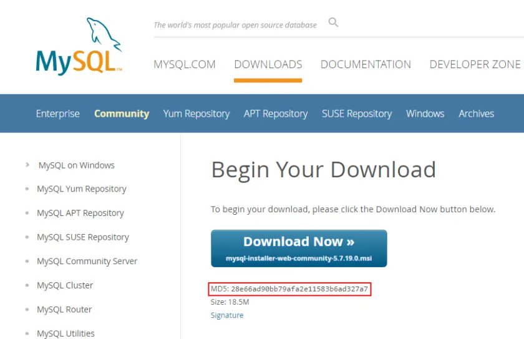Open MySQL Cluster sidebar link
This screenshot has width=524, height=339.
pyautogui.click(x=65, y=285)
